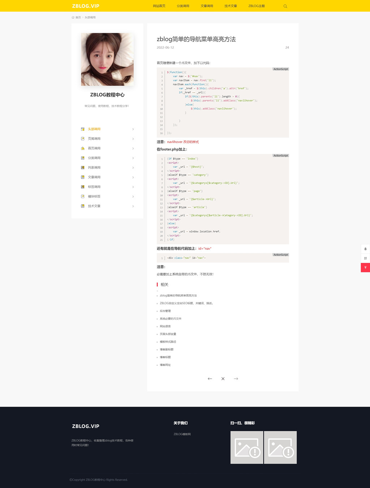The width and height of the screenshot is (370, 488).
Task: Click the 标签调用 sidebar icon
Action: click(82, 187)
